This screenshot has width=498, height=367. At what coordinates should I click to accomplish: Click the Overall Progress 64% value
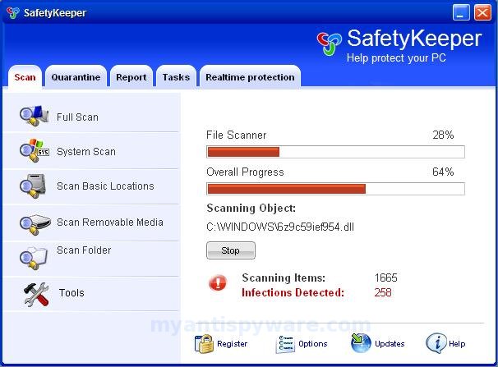click(443, 172)
